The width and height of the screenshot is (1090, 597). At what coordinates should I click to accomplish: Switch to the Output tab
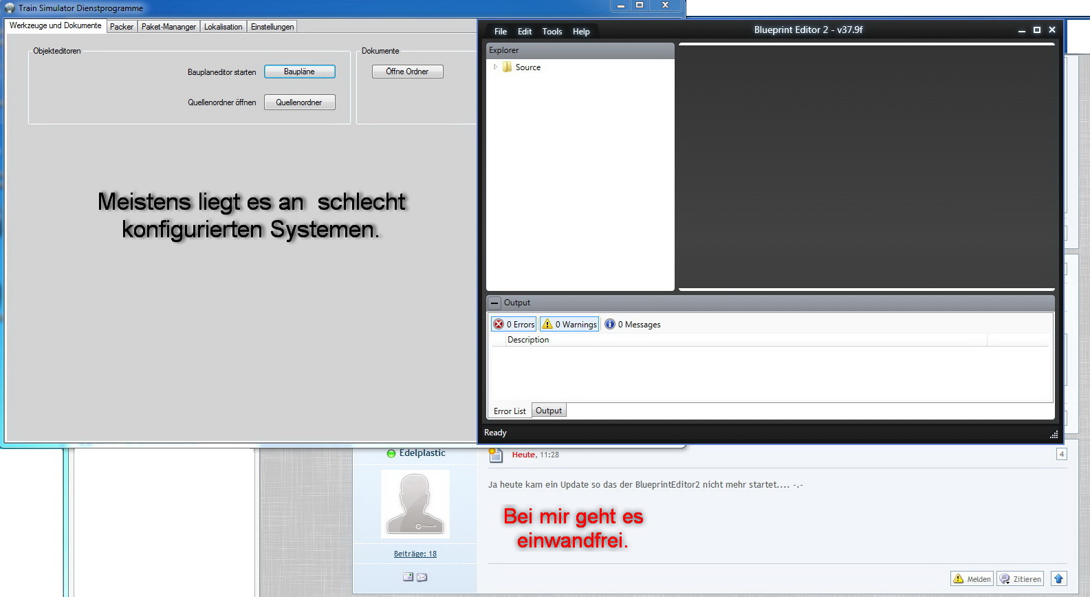click(549, 411)
